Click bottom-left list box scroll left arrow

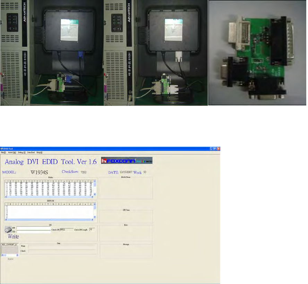click(2, 255)
